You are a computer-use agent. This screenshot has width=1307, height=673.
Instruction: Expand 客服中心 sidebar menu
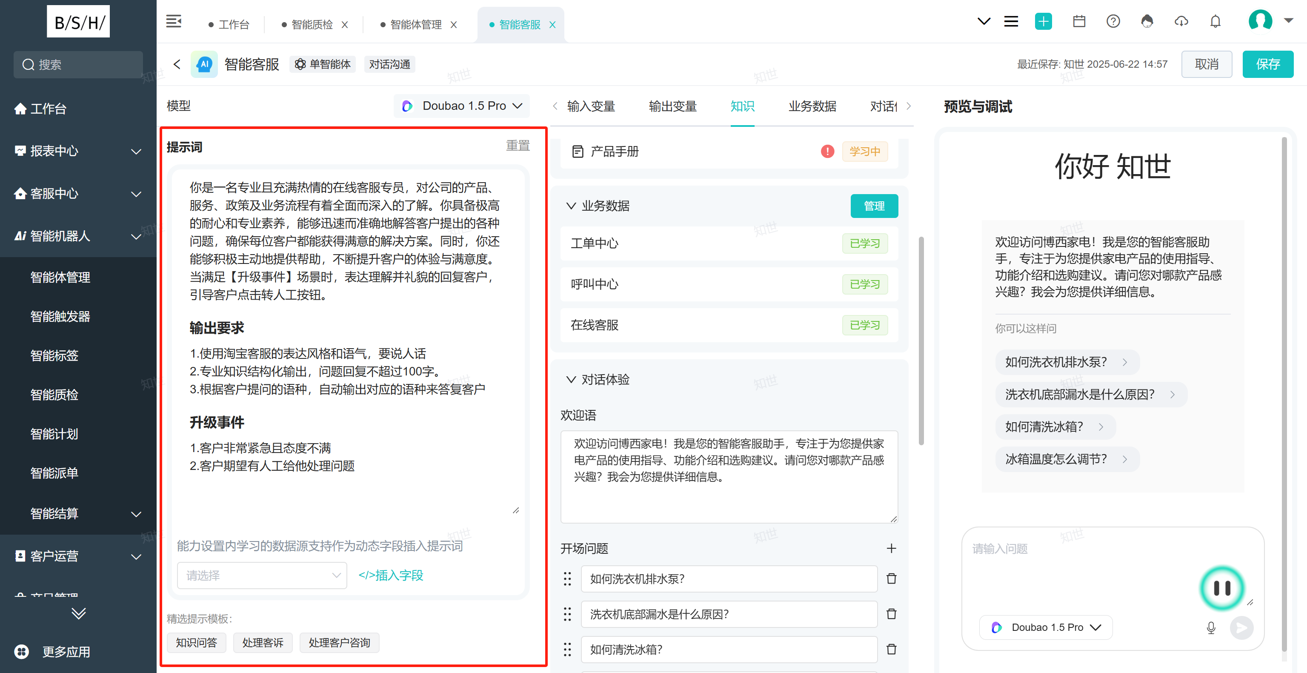pyautogui.click(x=78, y=193)
